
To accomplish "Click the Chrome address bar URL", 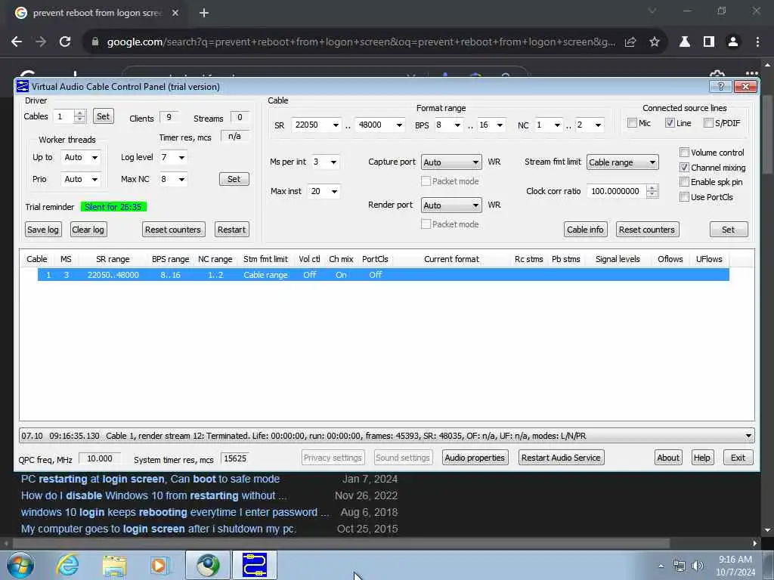I will pyautogui.click(x=361, y=42).
